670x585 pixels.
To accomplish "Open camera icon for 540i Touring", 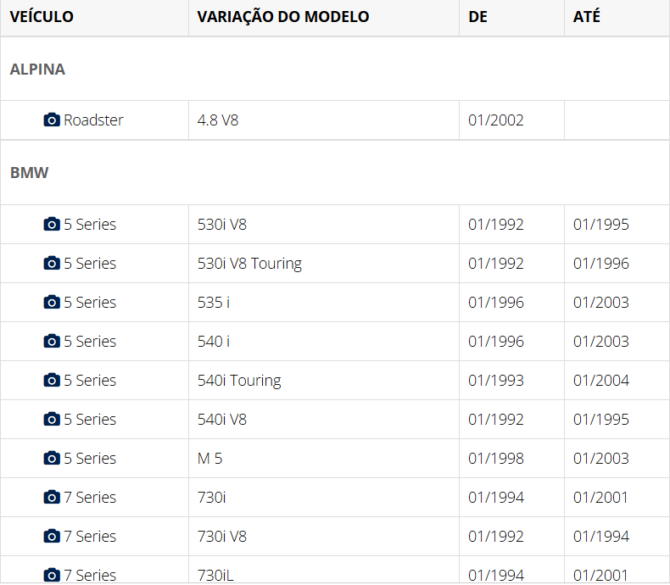I will [52, 381].
